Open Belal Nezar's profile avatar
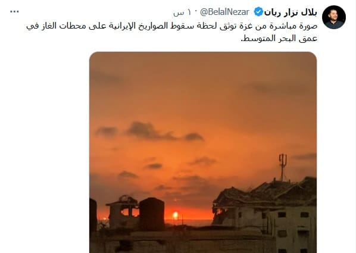This screenshot has width=356, height=253. 334,17
